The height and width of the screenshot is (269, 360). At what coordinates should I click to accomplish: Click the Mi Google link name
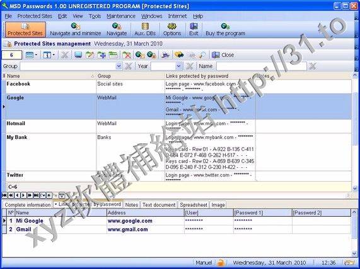pos(30,221)
